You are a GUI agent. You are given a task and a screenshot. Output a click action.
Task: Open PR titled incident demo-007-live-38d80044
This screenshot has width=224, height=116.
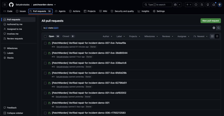click(x=89, y=53)
